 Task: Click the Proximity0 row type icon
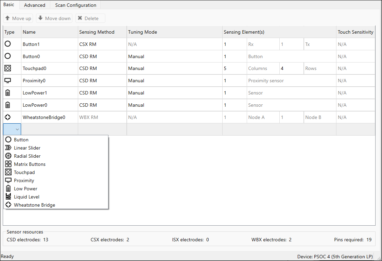click(x=8, y=81)
